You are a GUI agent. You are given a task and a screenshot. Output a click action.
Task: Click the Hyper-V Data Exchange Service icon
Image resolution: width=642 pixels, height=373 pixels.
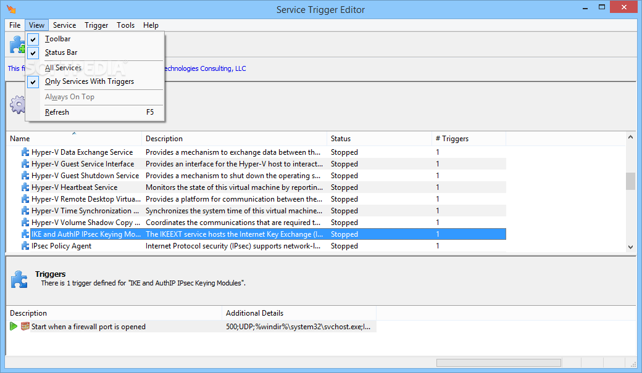click(x=25, y=152)
